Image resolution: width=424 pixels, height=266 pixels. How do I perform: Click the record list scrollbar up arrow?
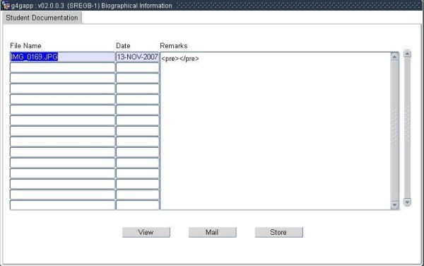pos(407,54)
